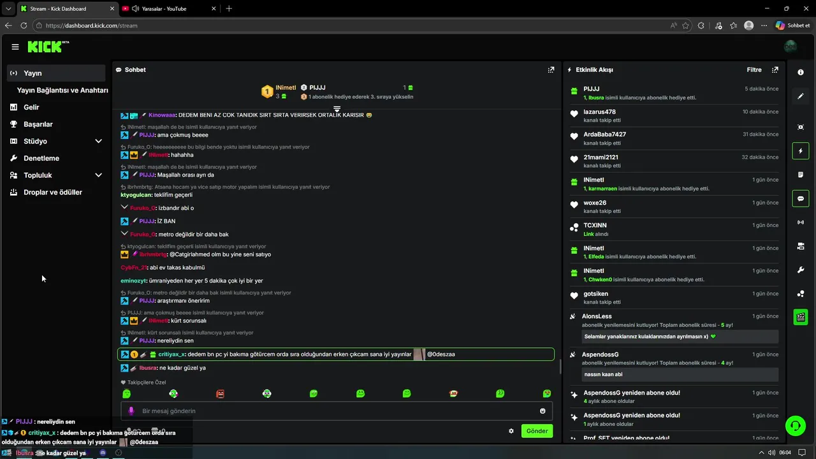Click the green clapperboard clip button
This screenshot has height=459, width=816.
click(x=801, y=317)
